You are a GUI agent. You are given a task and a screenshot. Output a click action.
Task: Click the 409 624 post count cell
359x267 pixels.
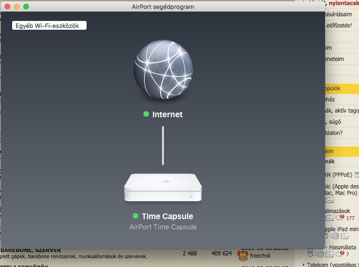coord(222,253)
